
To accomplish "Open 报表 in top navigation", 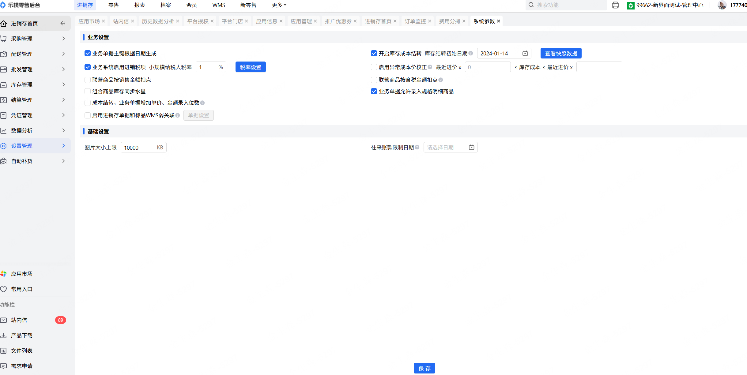I will click(139, 5).
